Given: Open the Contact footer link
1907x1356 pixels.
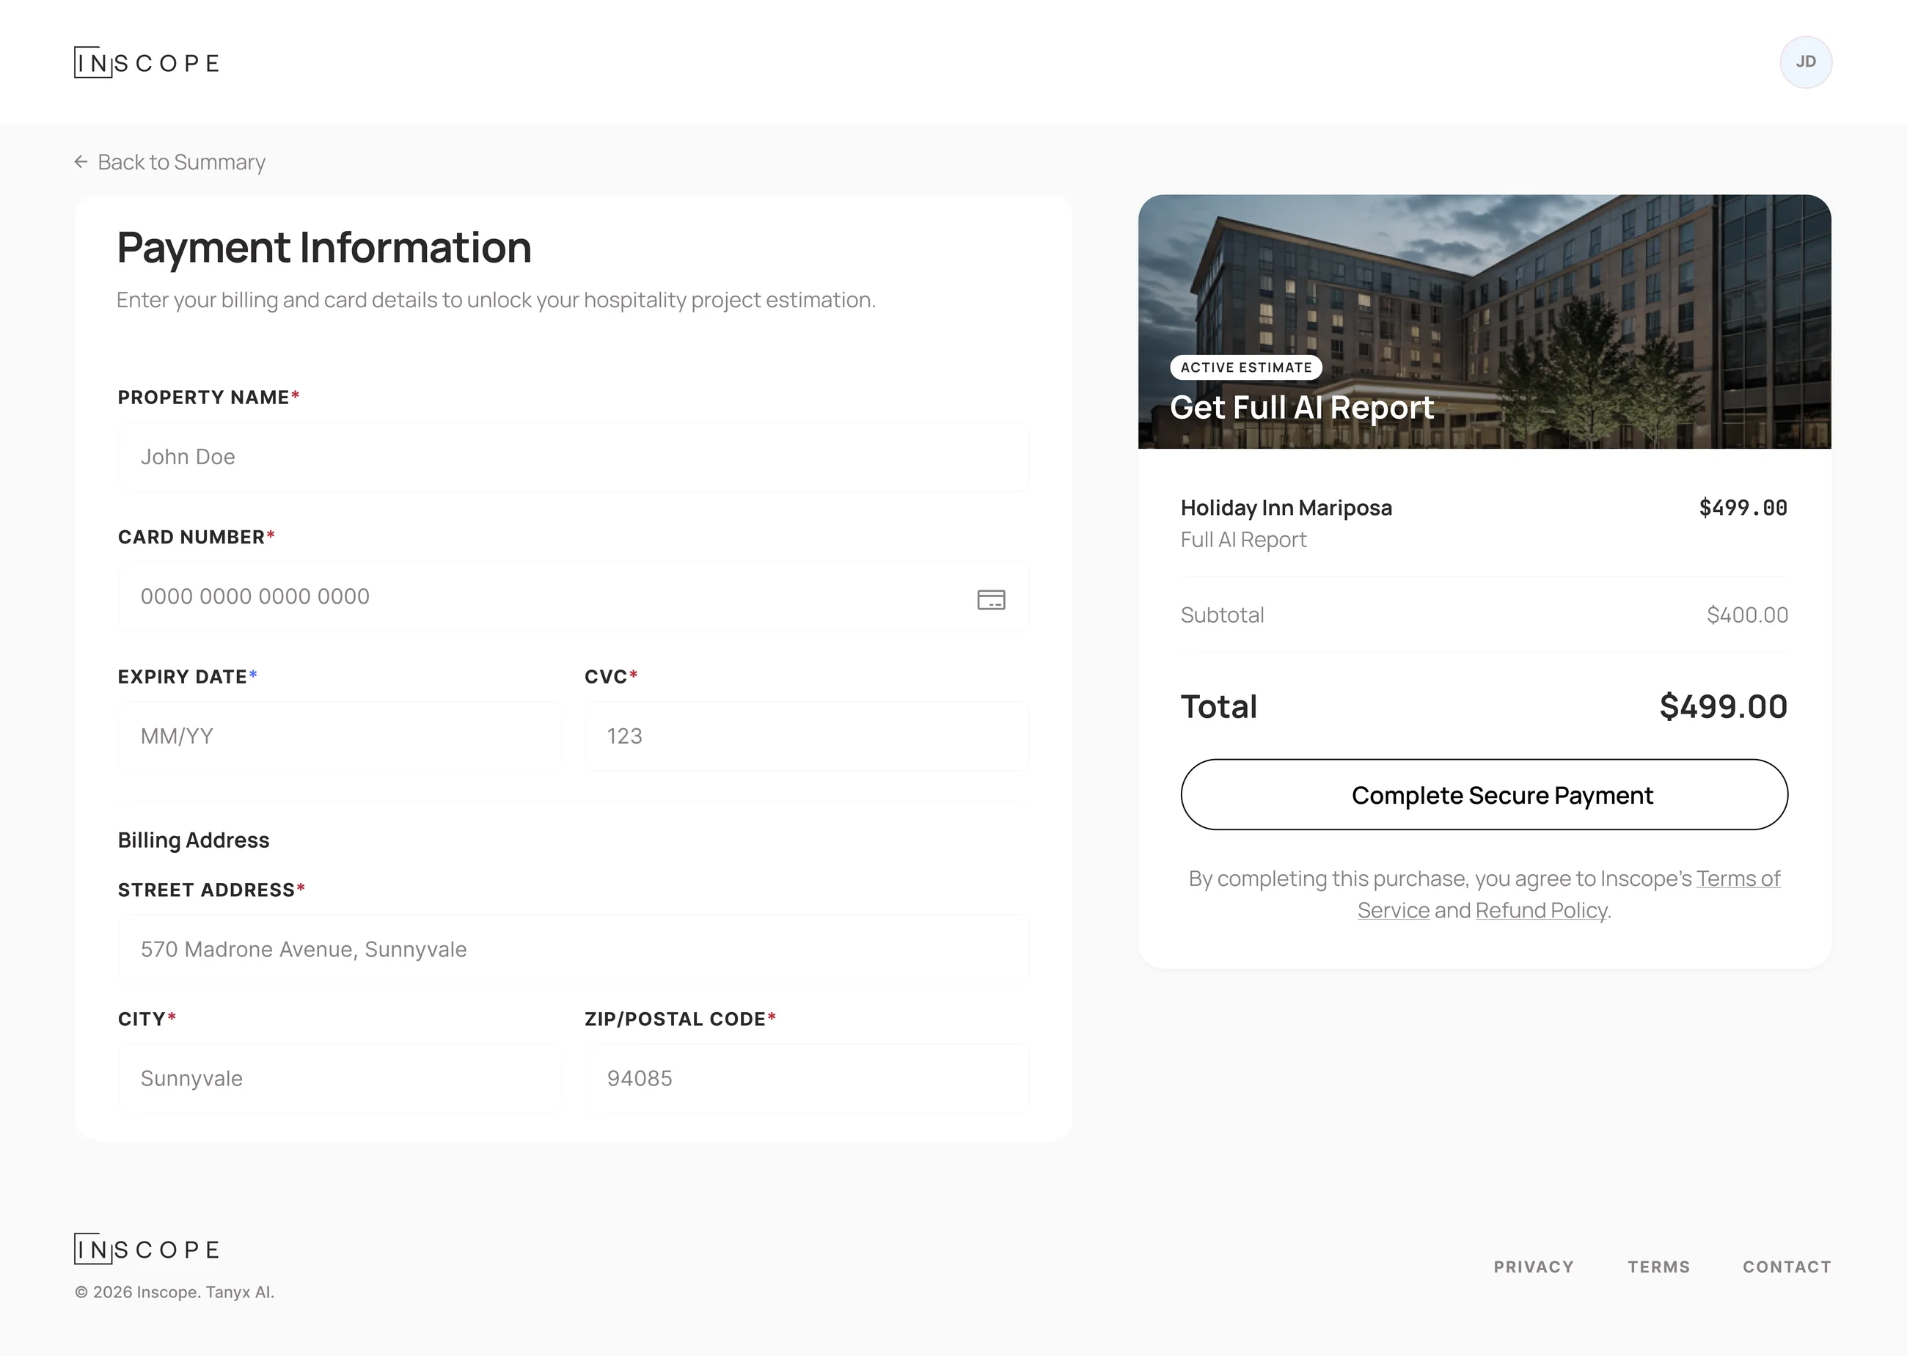Looking at the screenshot, I should (x=1787, y=1267).
